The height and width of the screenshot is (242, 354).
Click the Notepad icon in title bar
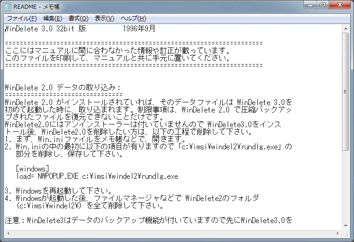pos(8,6)
